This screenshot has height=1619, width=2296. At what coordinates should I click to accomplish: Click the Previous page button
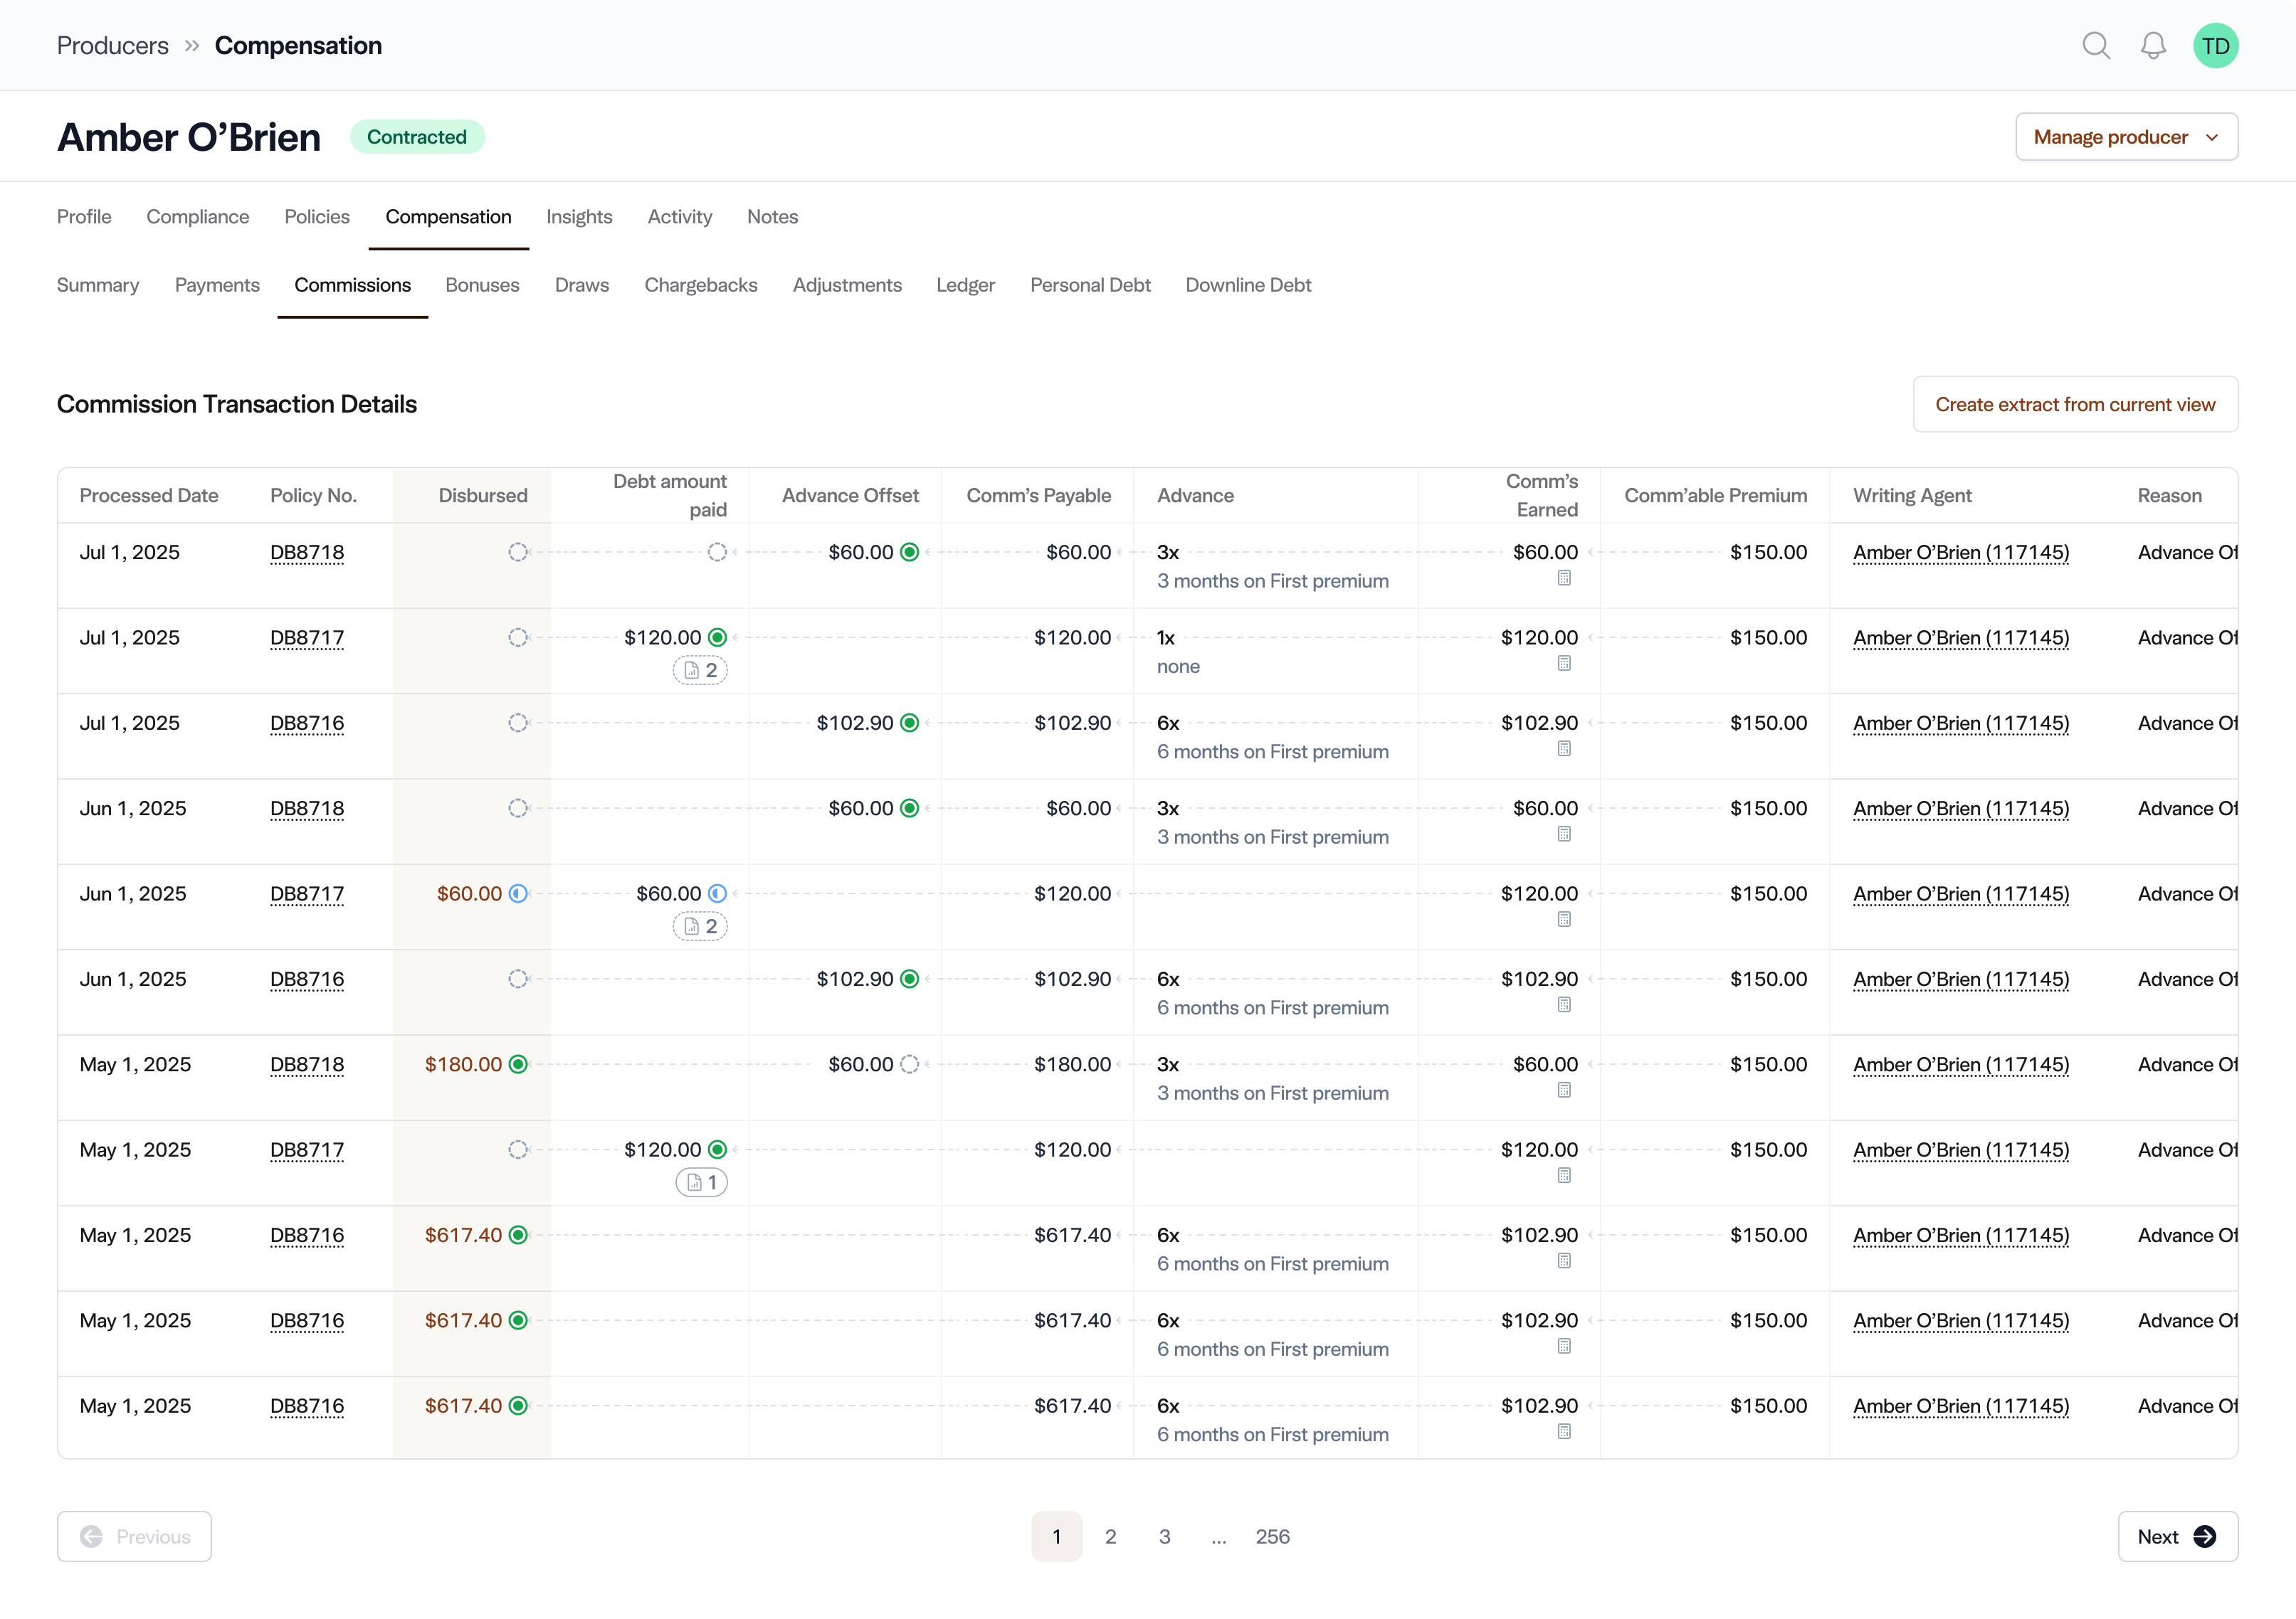click(134, 1537)
